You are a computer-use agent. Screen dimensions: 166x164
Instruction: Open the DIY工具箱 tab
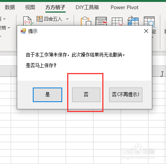[87, 7]
